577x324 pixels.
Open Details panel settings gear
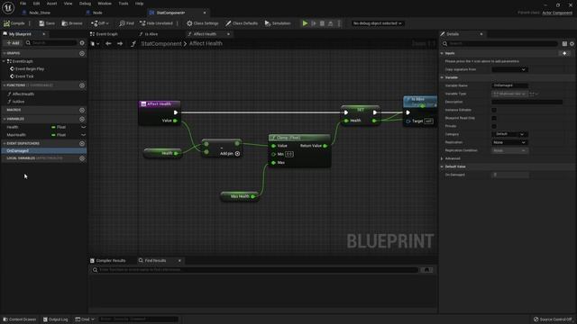click(x=572, y=43)
